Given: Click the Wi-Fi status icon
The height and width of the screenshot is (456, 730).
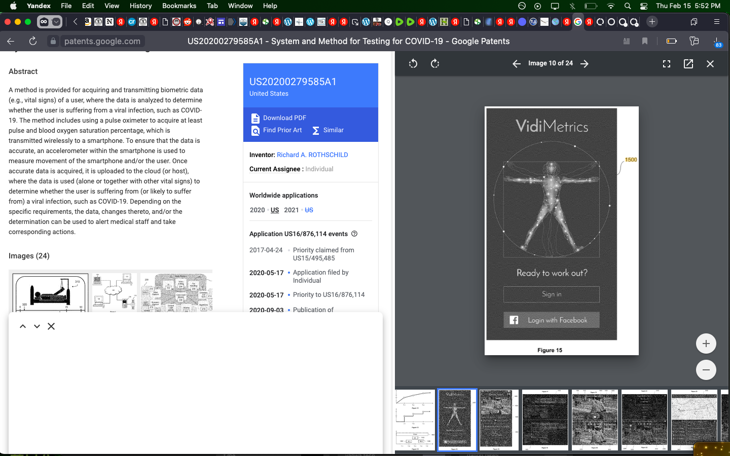Looking at the screenshot, I should [x=611, y=6].
